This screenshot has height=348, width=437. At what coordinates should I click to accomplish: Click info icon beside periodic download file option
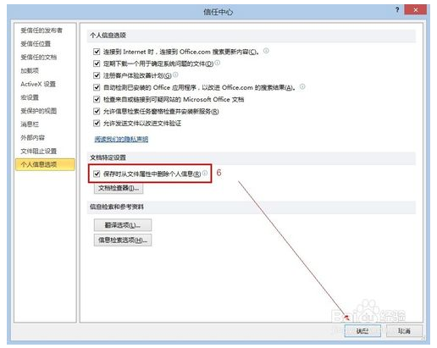point(217,63)
